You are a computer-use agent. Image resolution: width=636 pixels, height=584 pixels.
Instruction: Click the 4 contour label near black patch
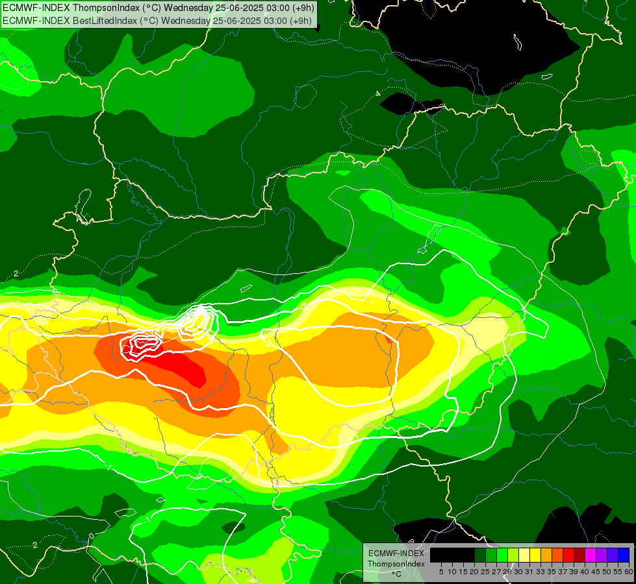[x=378, y=93]
